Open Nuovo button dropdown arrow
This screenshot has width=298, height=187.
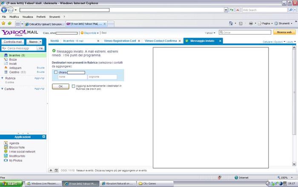(40, 42)
